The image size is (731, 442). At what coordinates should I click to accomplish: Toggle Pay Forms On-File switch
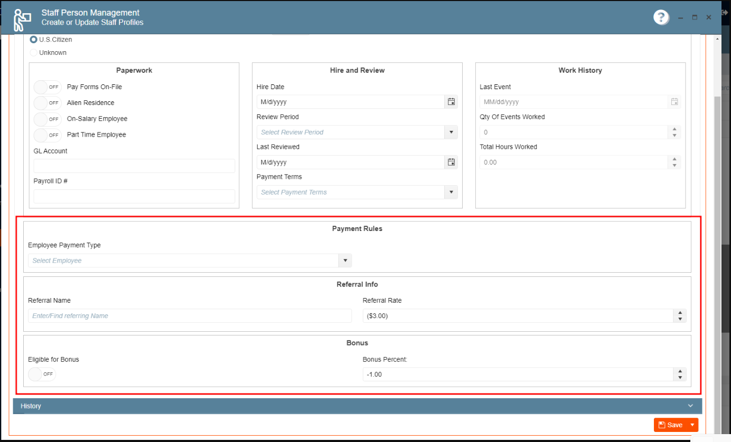(x=47, y=87)
